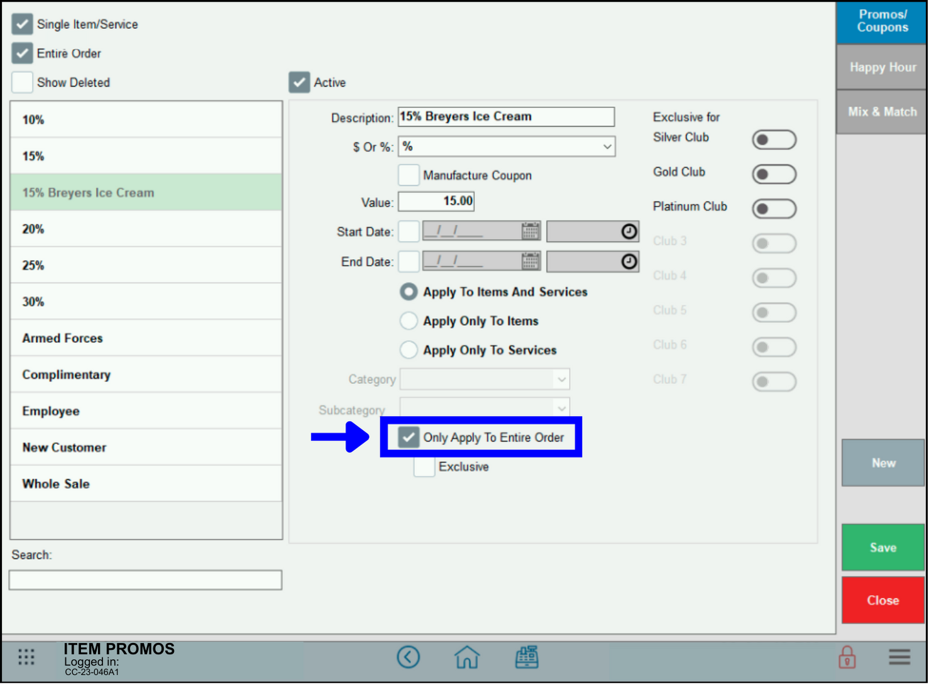
Task: Open the cash register icon
Action: 527,657
